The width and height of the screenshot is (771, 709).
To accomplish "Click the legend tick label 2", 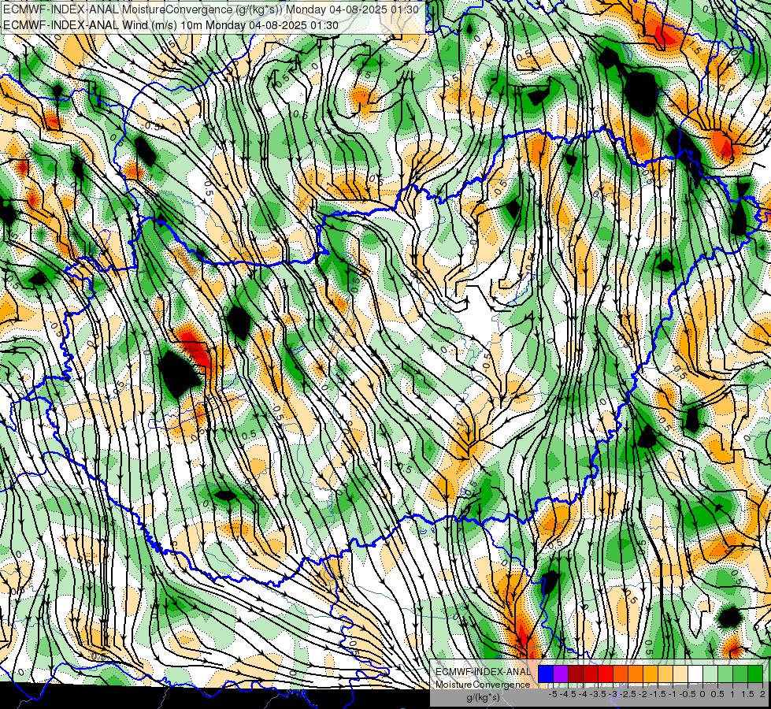I will pos(762,694).
